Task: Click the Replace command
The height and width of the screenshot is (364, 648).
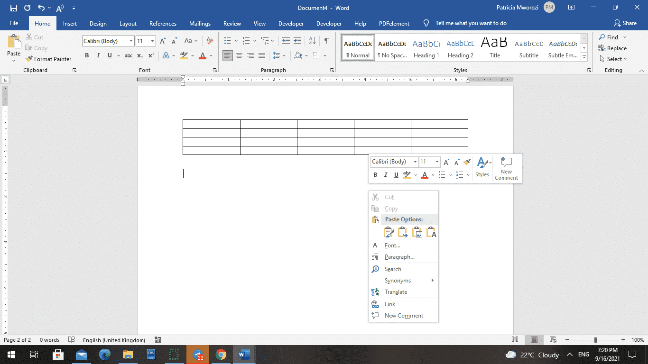Action: (616, 48)
